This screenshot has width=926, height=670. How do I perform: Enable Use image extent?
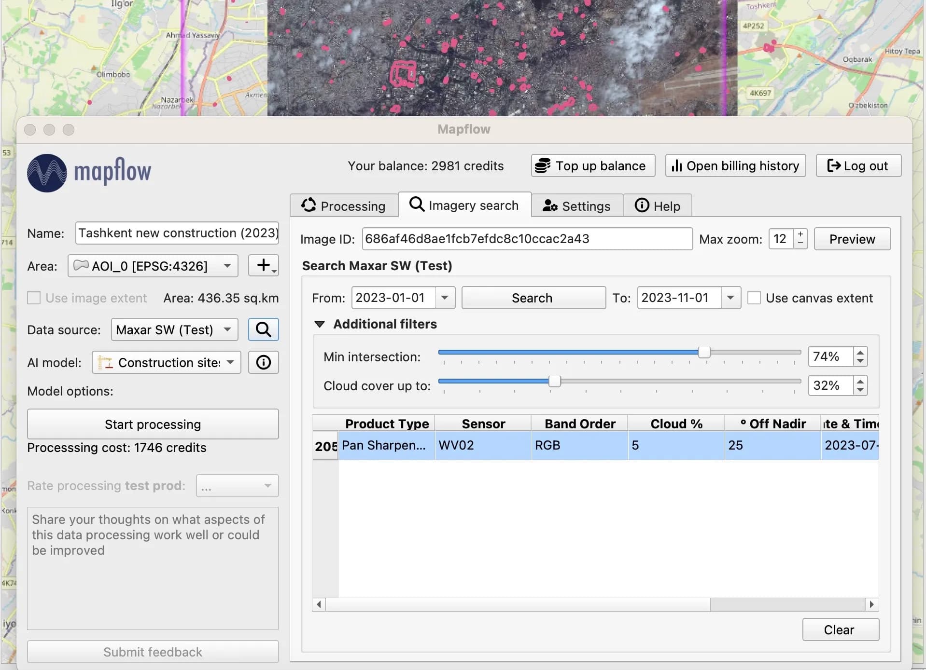click(x=33, y=298)
